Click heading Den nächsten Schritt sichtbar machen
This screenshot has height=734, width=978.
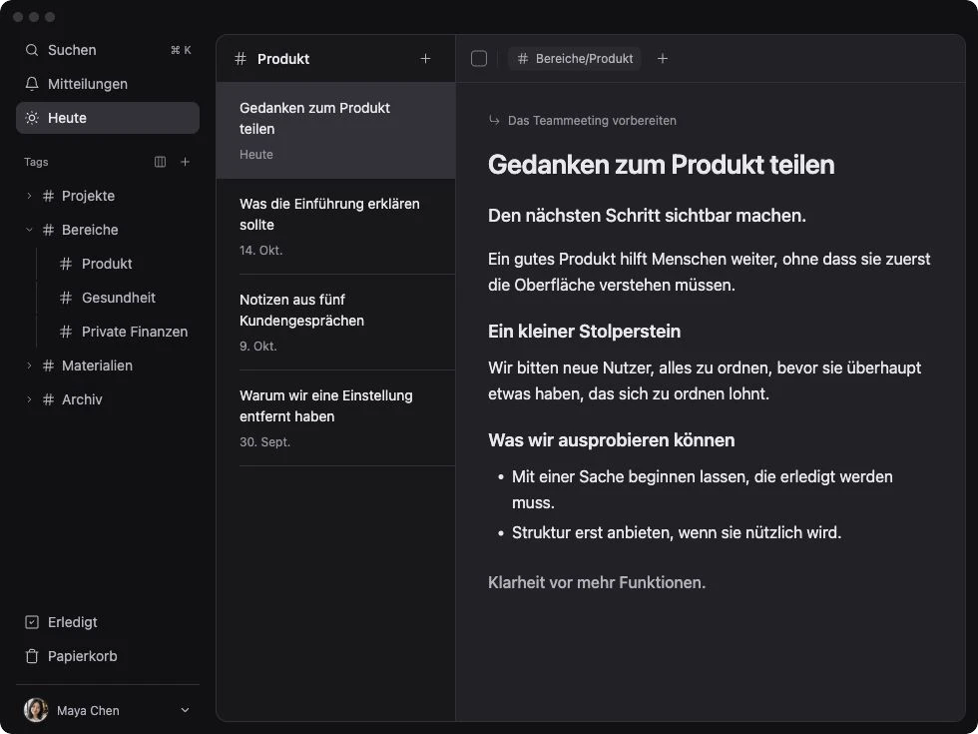[647, 216]
